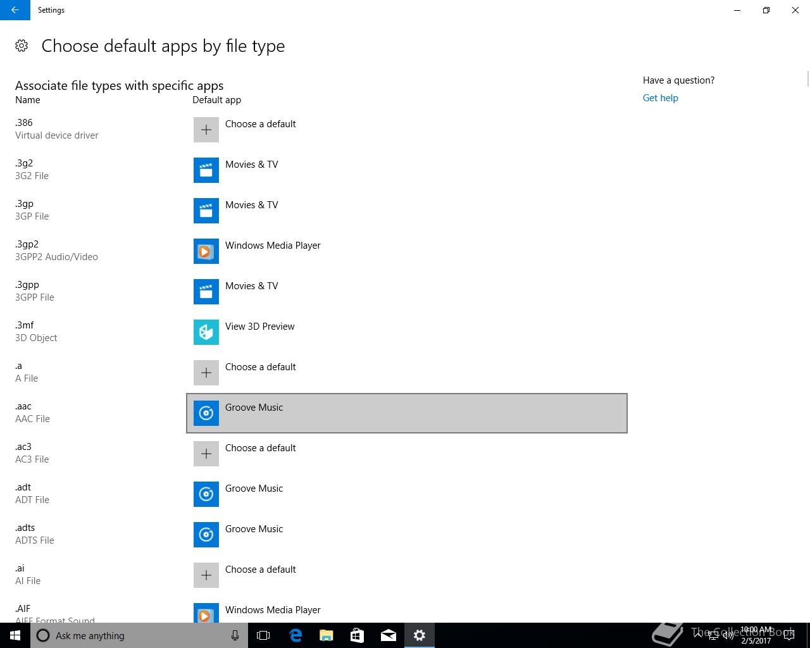Choose a default app for .386

point(407,130)
